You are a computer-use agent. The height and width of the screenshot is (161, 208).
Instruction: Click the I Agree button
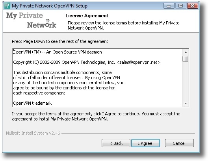tap(145, 143)
